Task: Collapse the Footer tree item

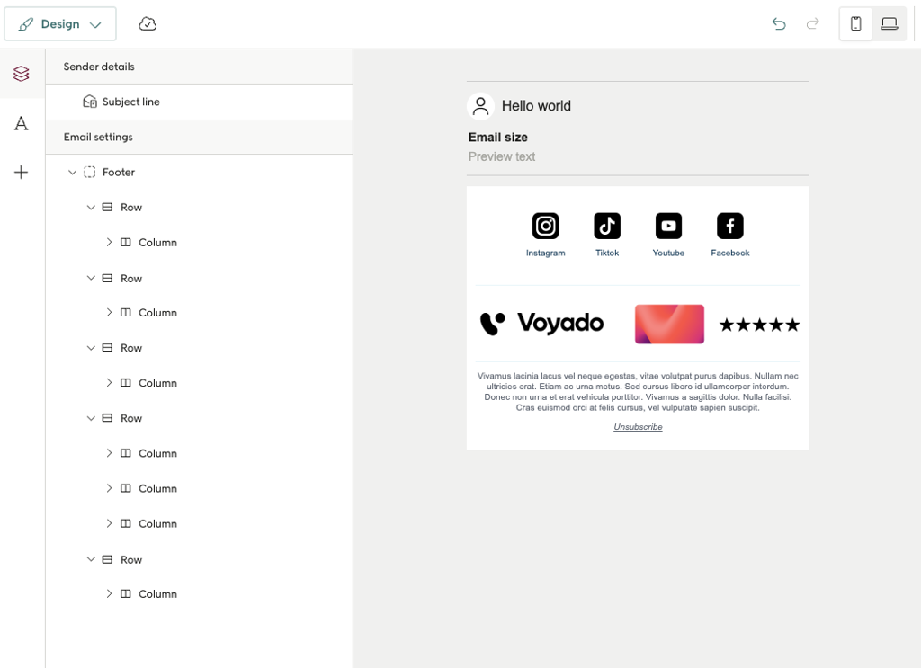Action: (x=72, y=172)
